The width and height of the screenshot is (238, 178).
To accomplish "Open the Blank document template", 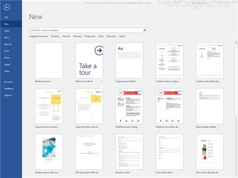I will [49, 60].
